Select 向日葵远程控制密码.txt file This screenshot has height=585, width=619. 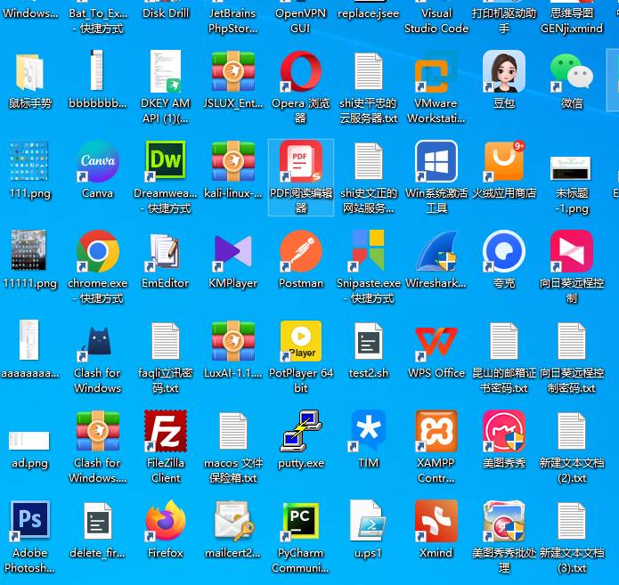pyautogui.click(x=572, y=341)
